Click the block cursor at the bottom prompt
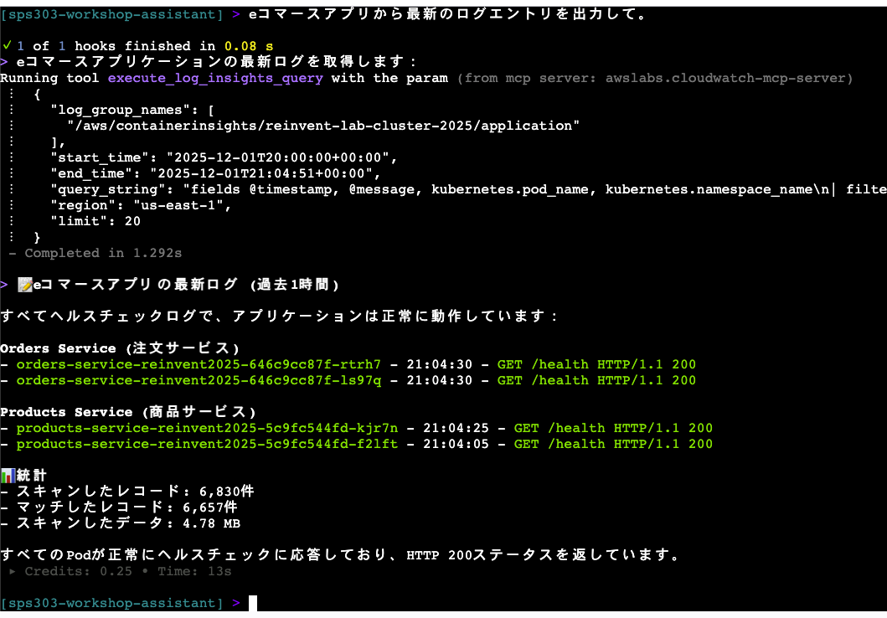The image size is (887, 618). 253,603
